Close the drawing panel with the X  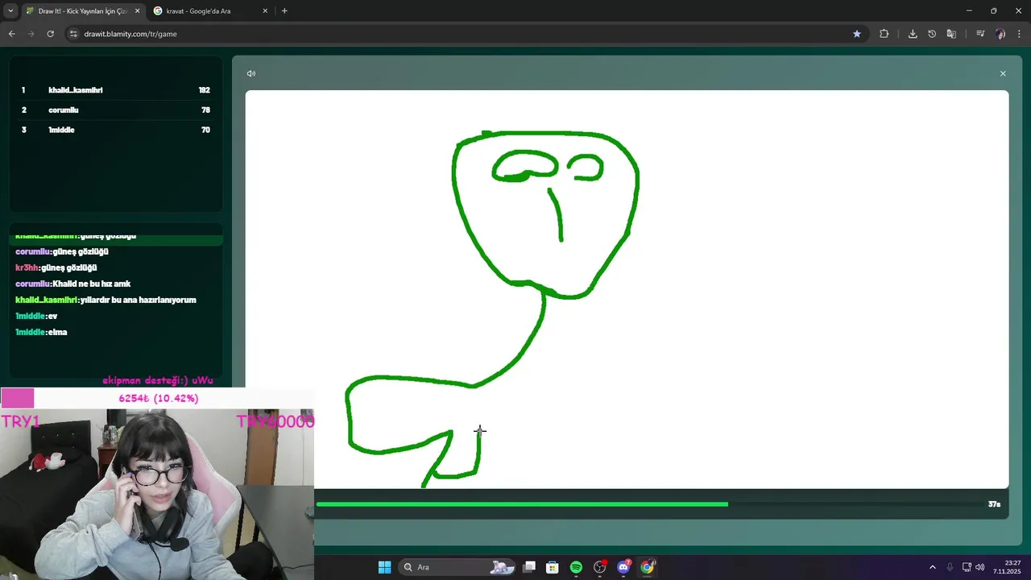pyautogui.click(x=1003, y=73)
